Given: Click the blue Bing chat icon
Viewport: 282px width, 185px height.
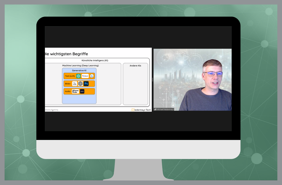Looking at the screenshot, I should point(92,76).
